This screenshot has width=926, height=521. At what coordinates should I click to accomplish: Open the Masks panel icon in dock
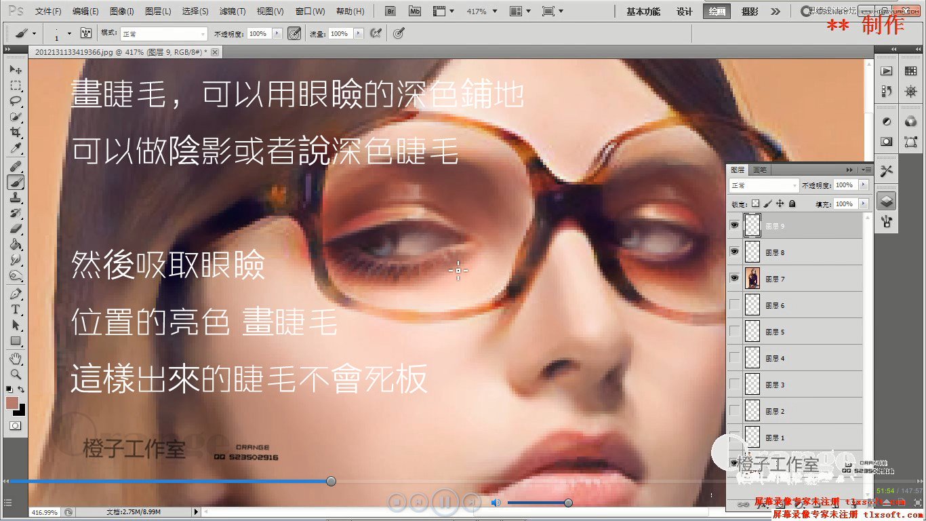[x=886, y=141]
